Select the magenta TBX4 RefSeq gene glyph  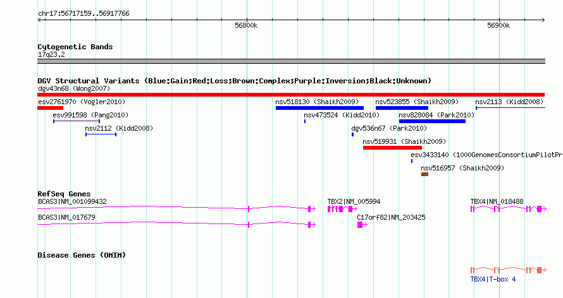[x=509, y=209]
